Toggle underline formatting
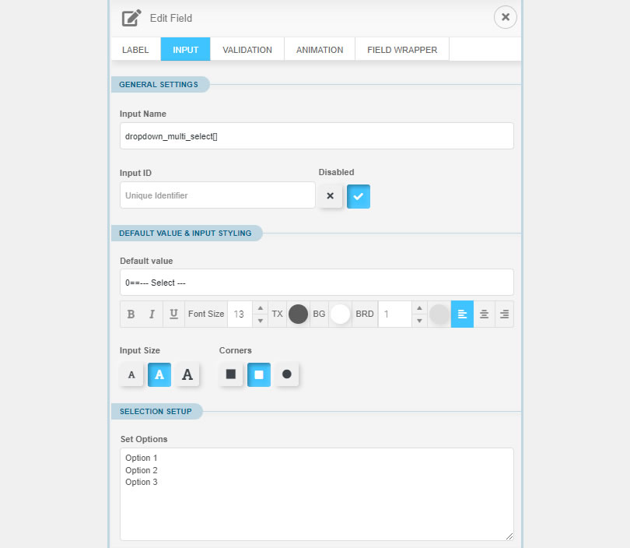The width and height of the screenshot is (630, 548). (173, 314)
